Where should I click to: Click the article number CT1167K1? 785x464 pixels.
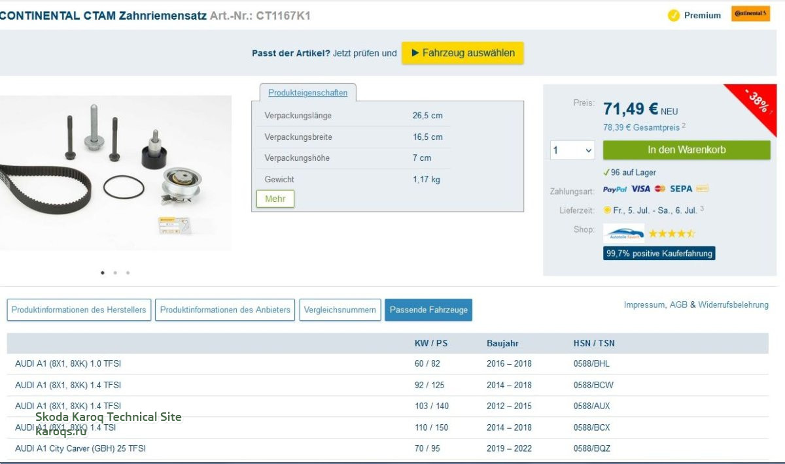click(x=283, y=16)
